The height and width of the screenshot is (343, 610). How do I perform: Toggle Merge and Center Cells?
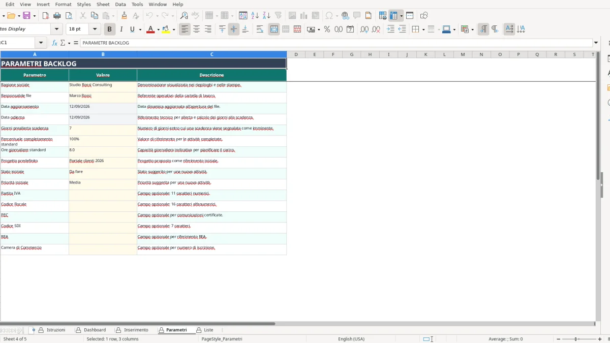274,29
